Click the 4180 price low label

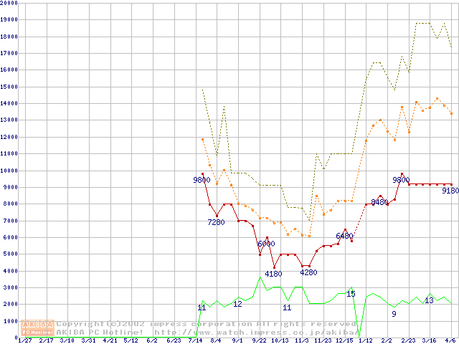point(273,274)
